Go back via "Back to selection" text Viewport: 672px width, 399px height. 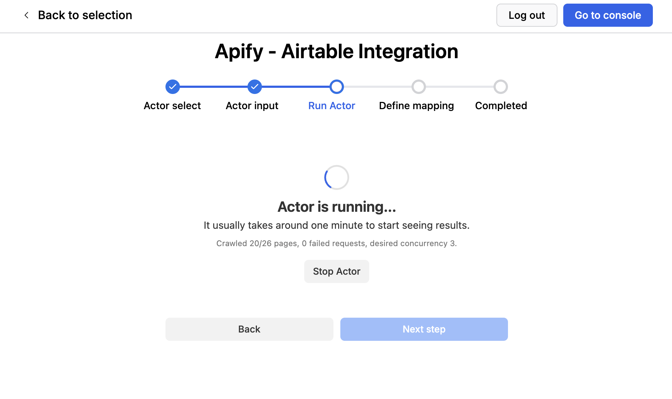(x=85, y=15)
